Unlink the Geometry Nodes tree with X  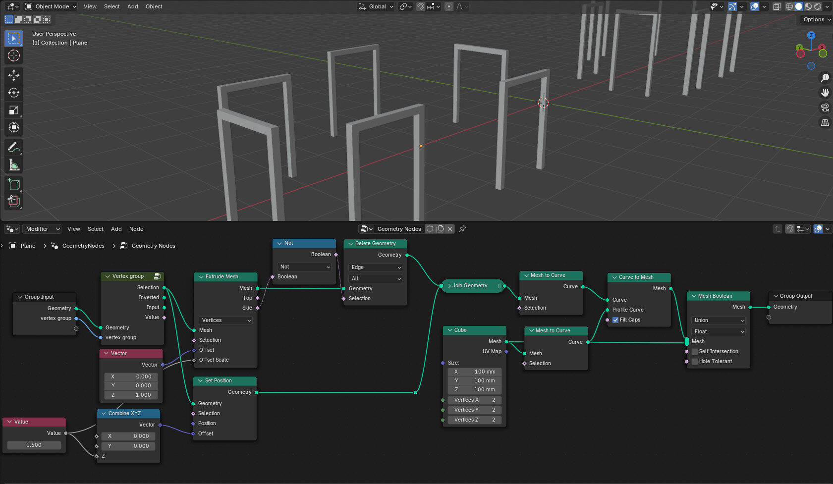450,229
